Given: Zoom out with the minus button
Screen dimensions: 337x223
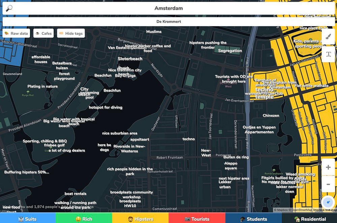Looking at the screenshot, I should (328, 184).
